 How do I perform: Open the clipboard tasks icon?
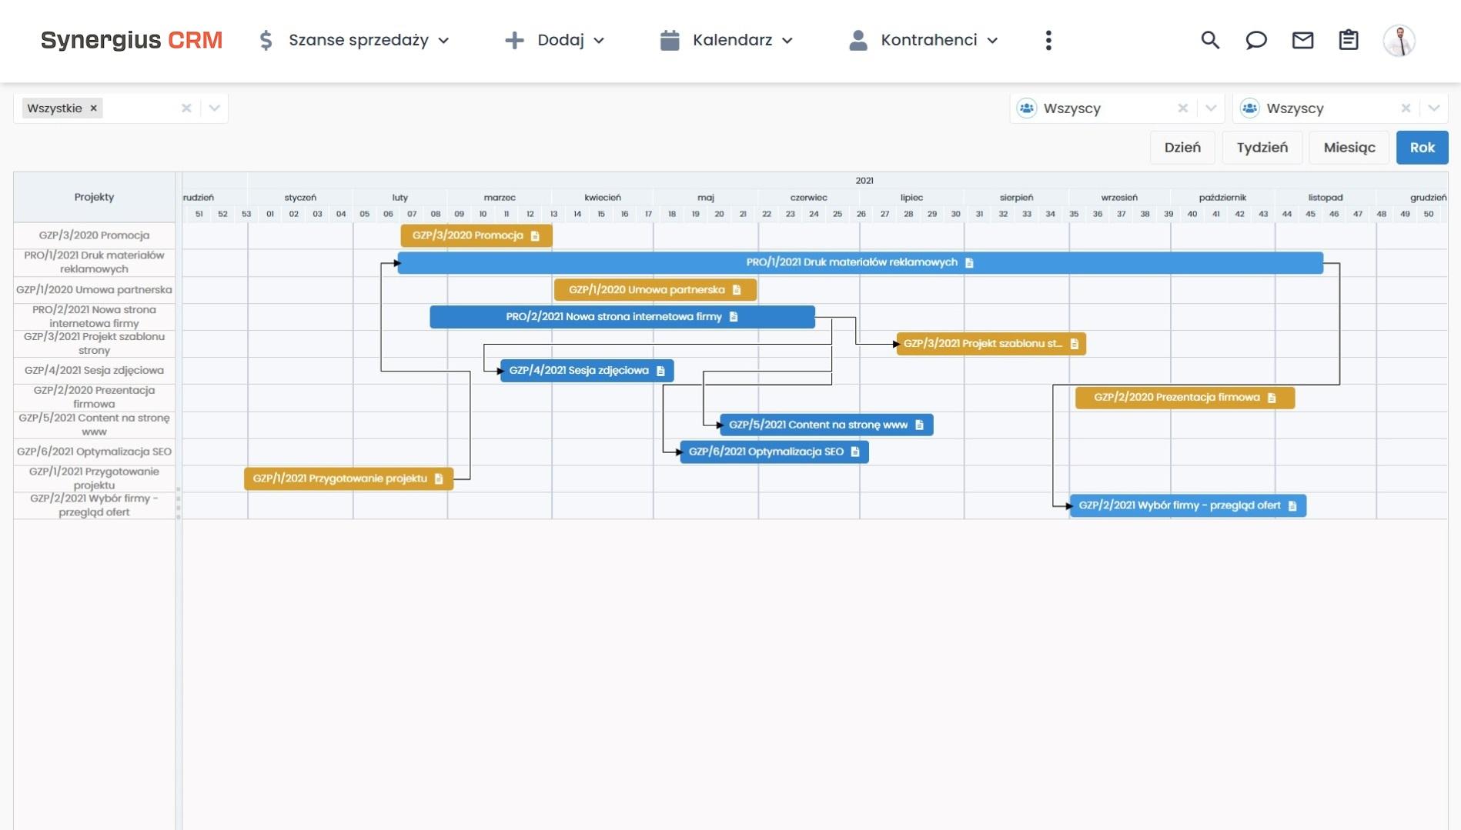click(1348, 39)
